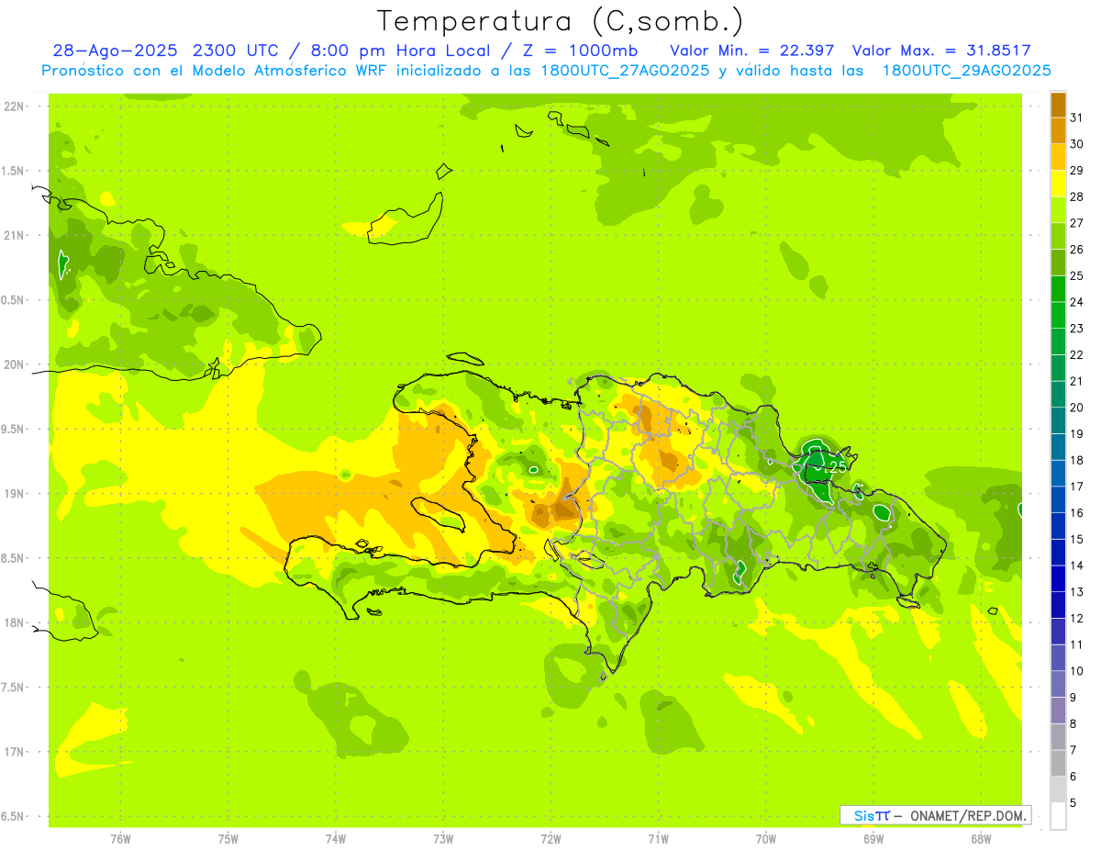This screenshot has height=851, width=1101.
Task: Click the yellow swatch between 28 and 29
Action: [x=1058, y=183]
